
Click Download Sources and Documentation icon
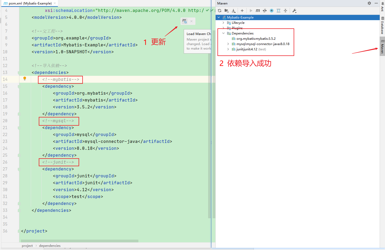(x=234, y=11)
